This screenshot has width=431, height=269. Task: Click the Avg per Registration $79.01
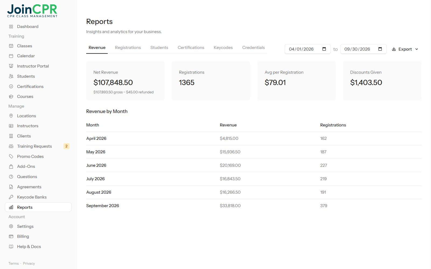click(275, 83)
